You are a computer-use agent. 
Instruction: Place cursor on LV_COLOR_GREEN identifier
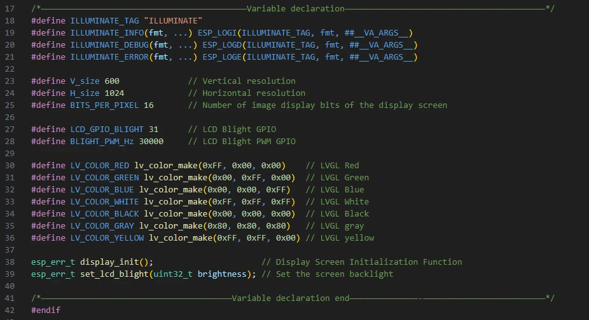tap(104, 177)
